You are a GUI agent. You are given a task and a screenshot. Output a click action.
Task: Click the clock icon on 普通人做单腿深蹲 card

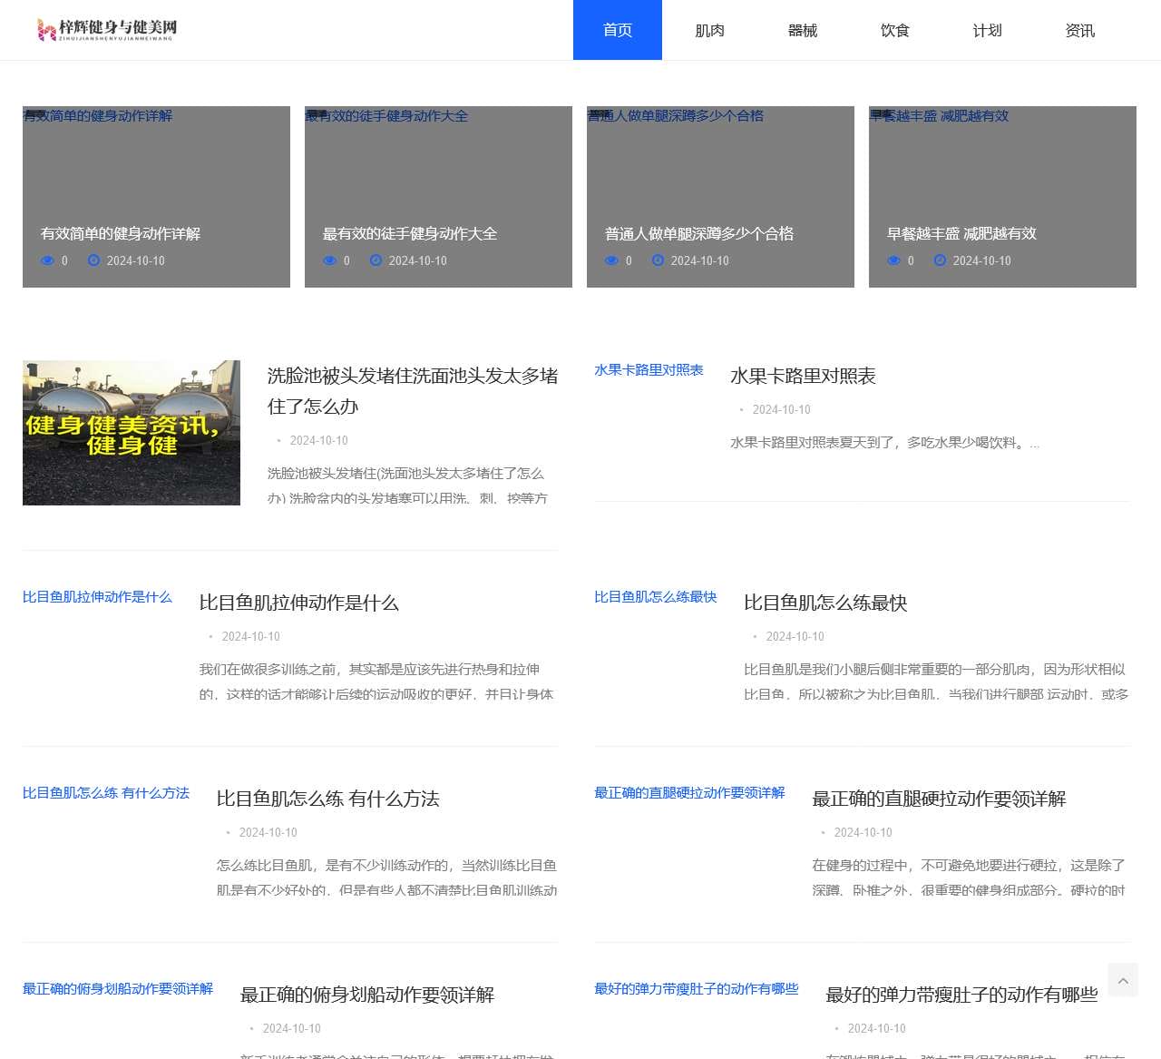pos(658,260)
